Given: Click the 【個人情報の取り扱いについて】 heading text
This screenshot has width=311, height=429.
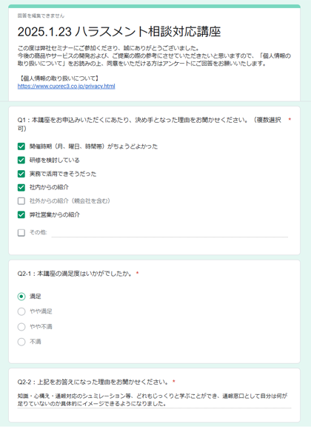Looking at the screenshot, I should 59,79.
